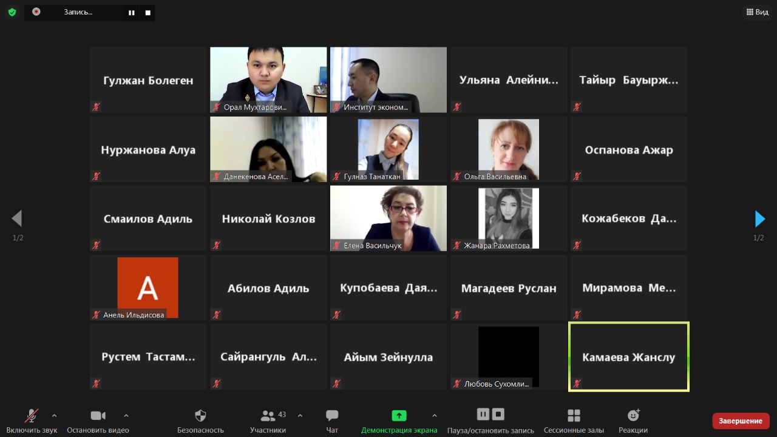Image resolution: width=777 pixels, height=437 pixels.
Task: Pause recording in bottom toolbar
Action: 483,414
